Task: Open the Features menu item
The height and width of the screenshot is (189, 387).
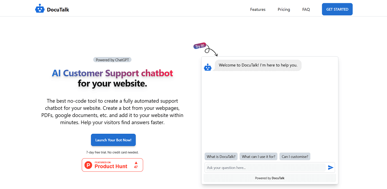Action: pos(258,9)
